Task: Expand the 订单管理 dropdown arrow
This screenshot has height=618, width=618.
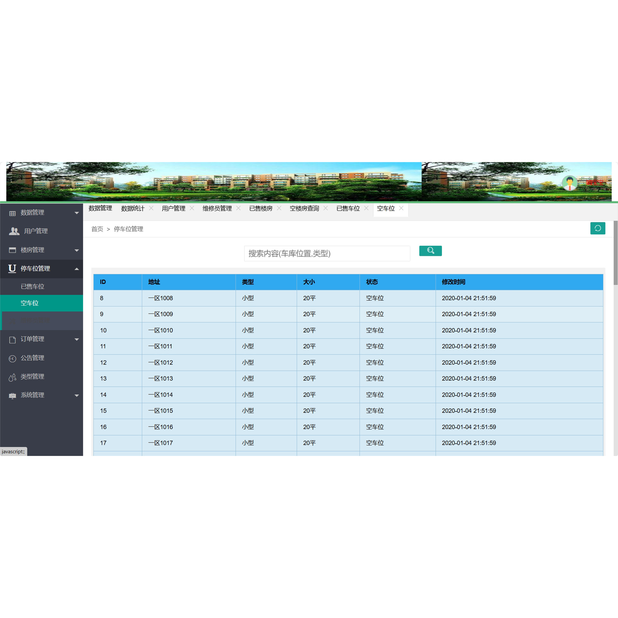Action: click(77, 339)
